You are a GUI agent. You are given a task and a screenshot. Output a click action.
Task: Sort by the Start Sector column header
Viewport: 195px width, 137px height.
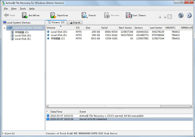(125, 28)
